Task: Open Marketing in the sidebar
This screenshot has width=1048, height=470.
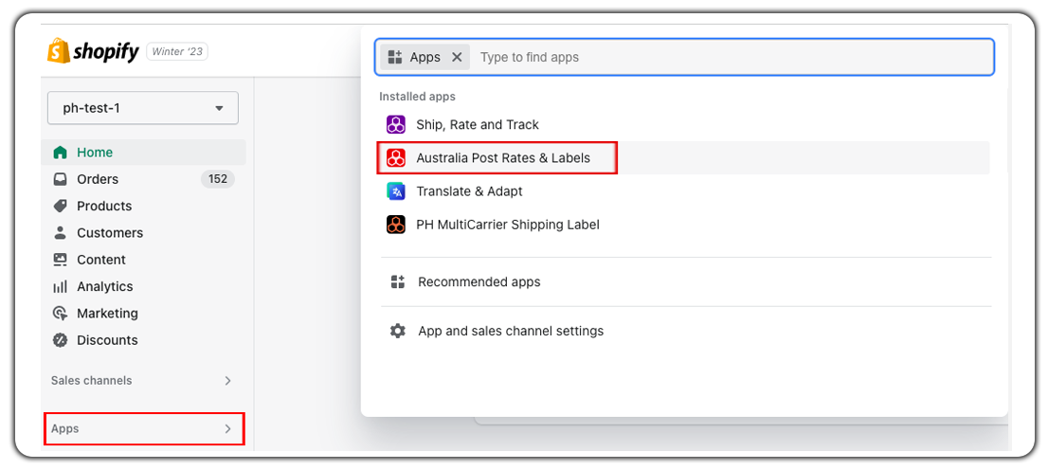Action: [x=143, y=313]
